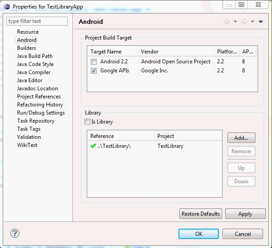
Task: Uncheck the Google APIs target checkbox
Action: (94, 71)
